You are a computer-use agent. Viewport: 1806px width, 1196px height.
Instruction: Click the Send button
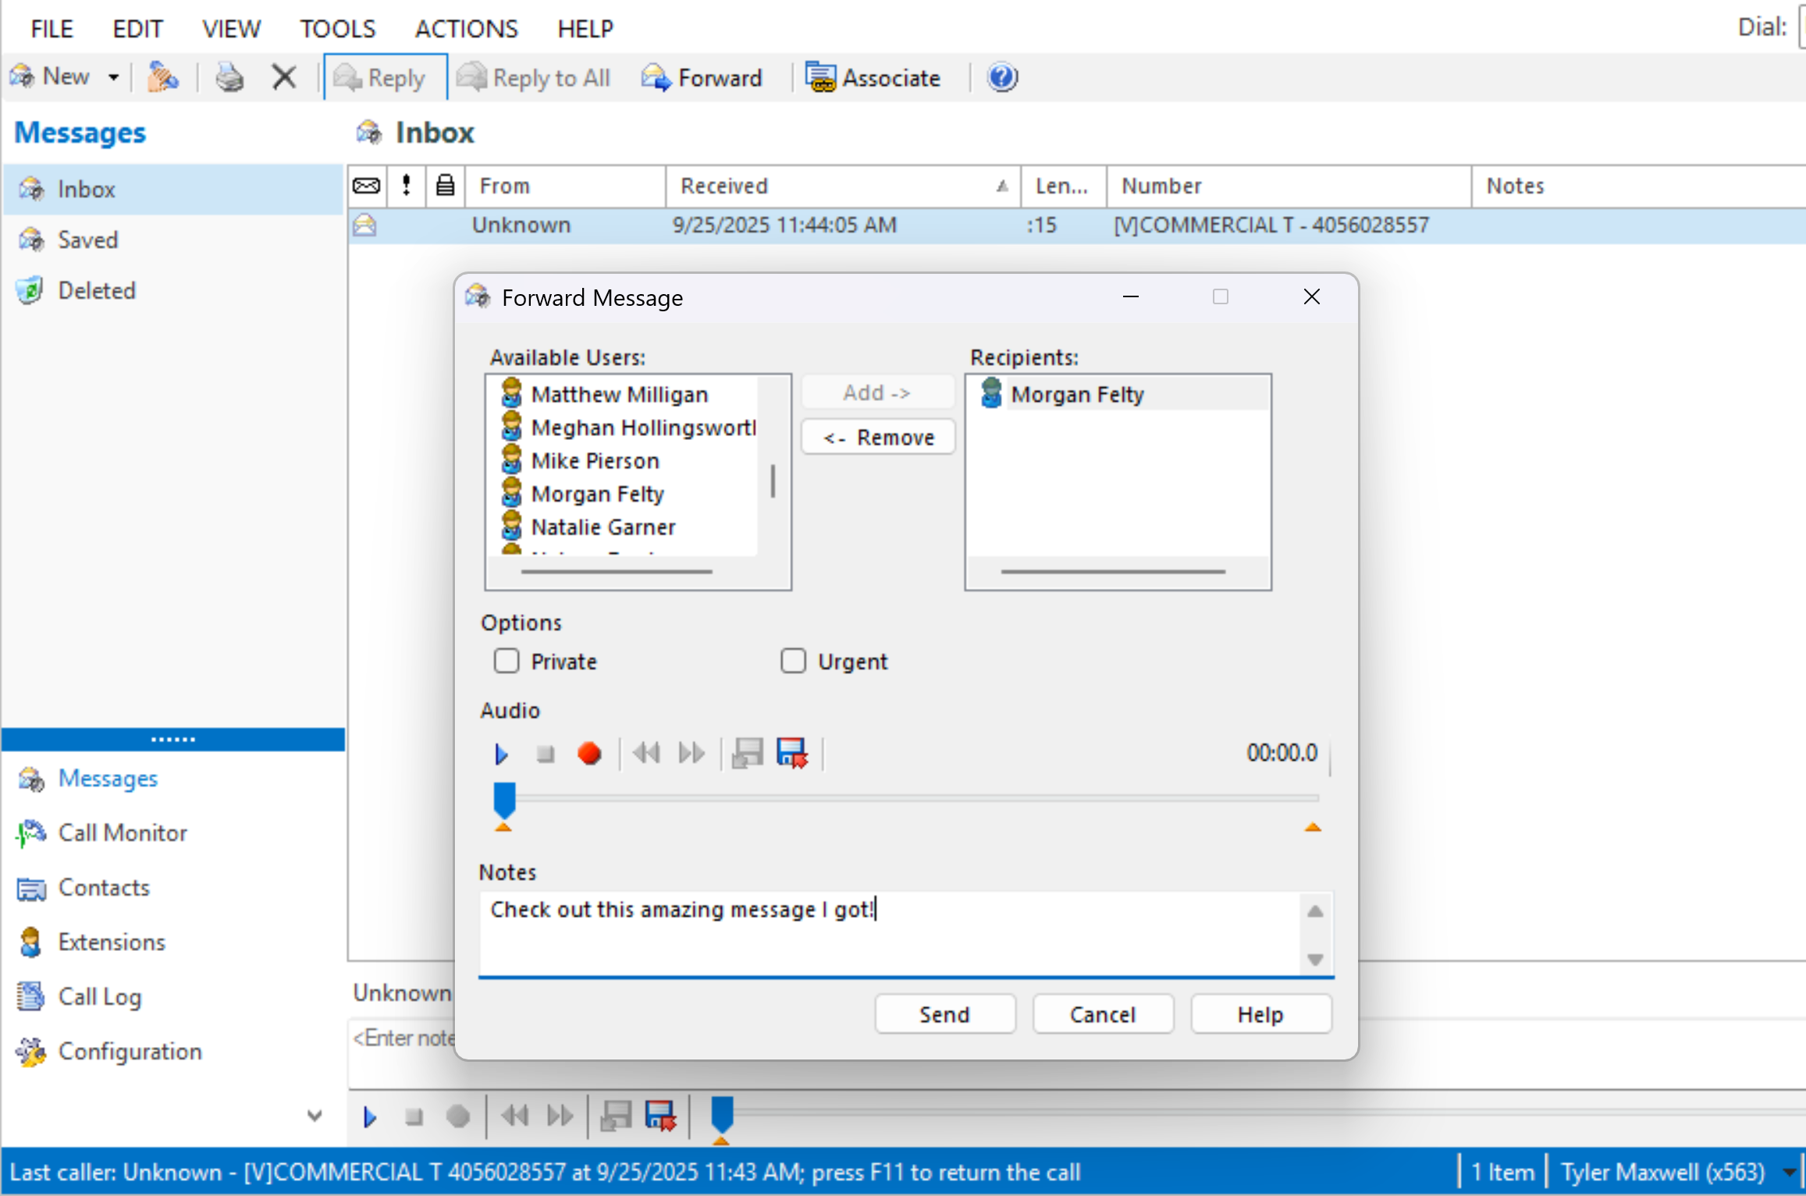pyautogui.click(x=944, y=1014)
